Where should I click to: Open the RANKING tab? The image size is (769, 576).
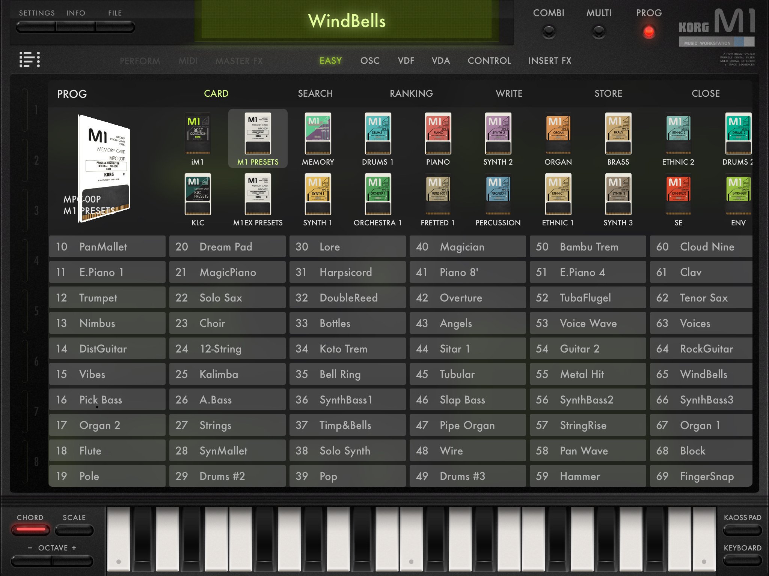[411, 93]
